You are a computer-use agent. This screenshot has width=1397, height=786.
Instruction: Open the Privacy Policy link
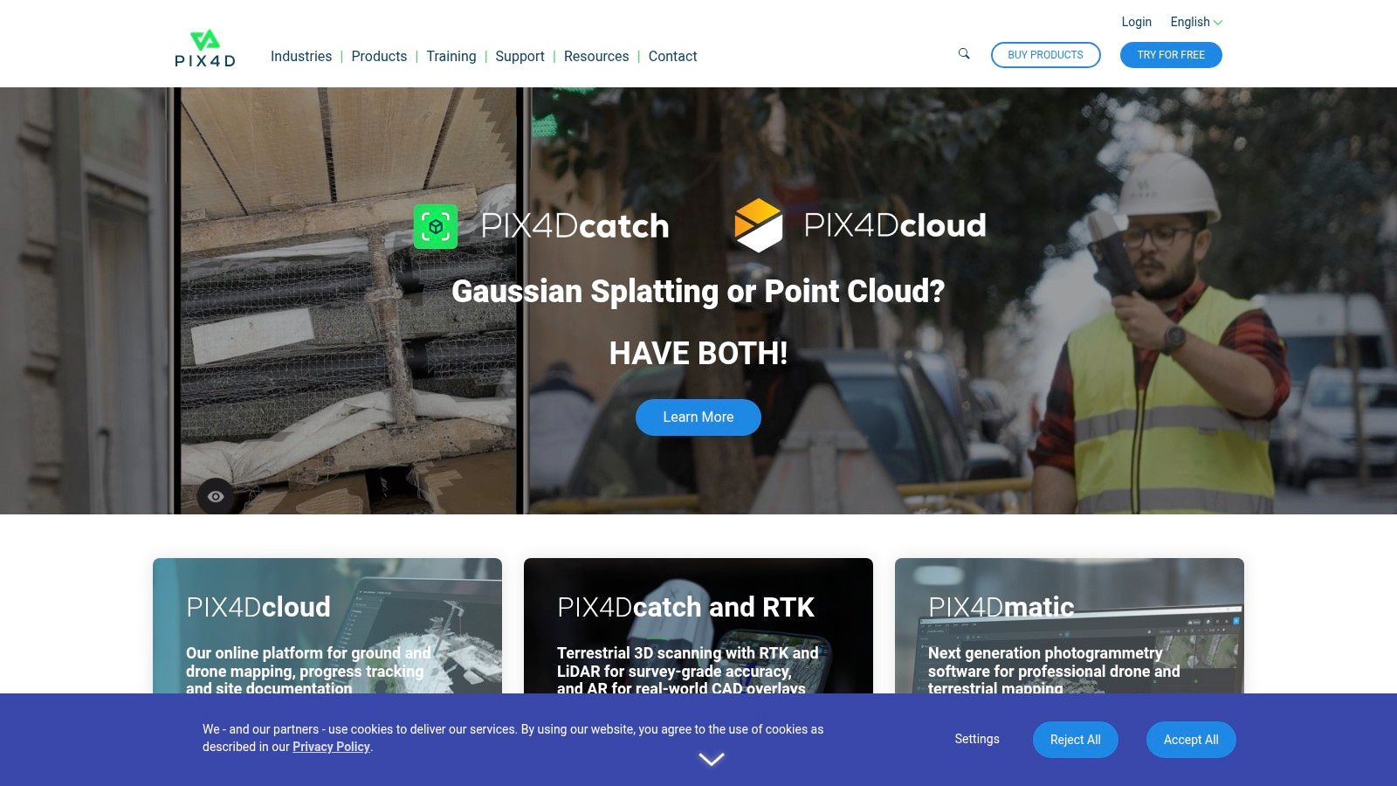click(331, 747)
